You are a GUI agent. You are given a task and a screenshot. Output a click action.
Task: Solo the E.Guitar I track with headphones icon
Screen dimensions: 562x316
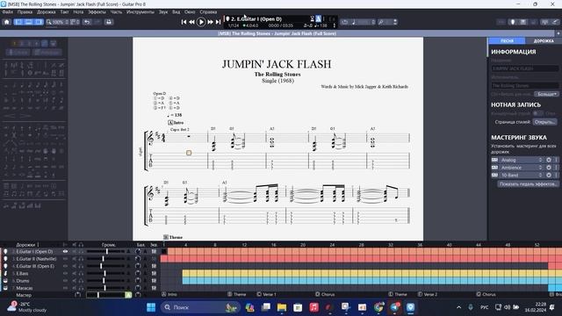81,252
